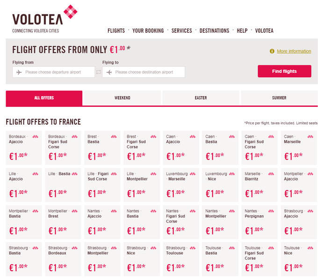Click the Find flights button
The image size is (323, 280).
[x=284, y=71]
